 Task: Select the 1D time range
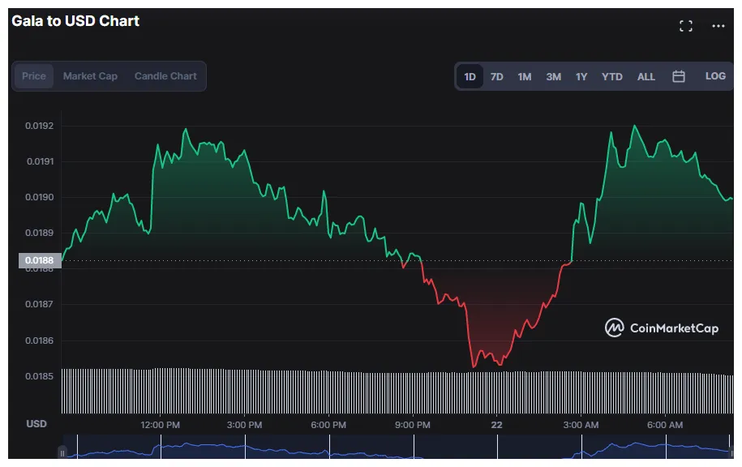(470, 77)
